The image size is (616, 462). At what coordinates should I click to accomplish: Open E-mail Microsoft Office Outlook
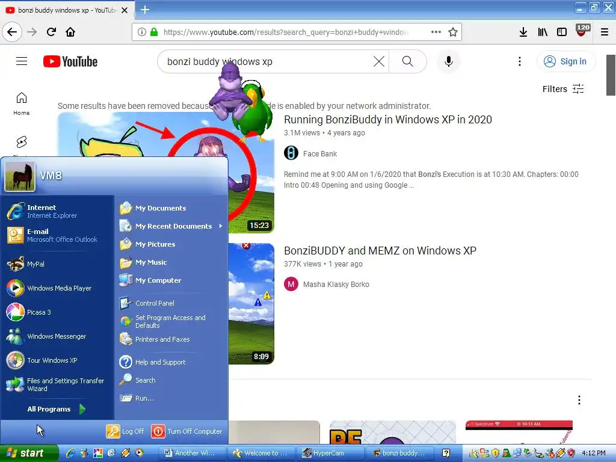(x=57, y=235)
